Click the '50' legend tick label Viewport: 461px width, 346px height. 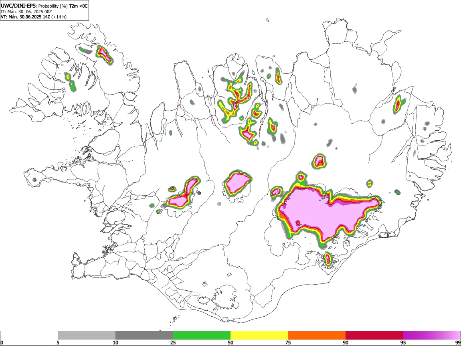coord(230,342)
